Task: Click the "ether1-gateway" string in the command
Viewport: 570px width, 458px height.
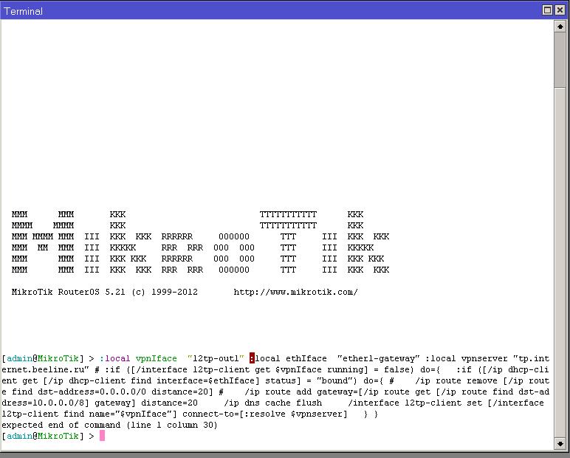Action: [379, 358]
